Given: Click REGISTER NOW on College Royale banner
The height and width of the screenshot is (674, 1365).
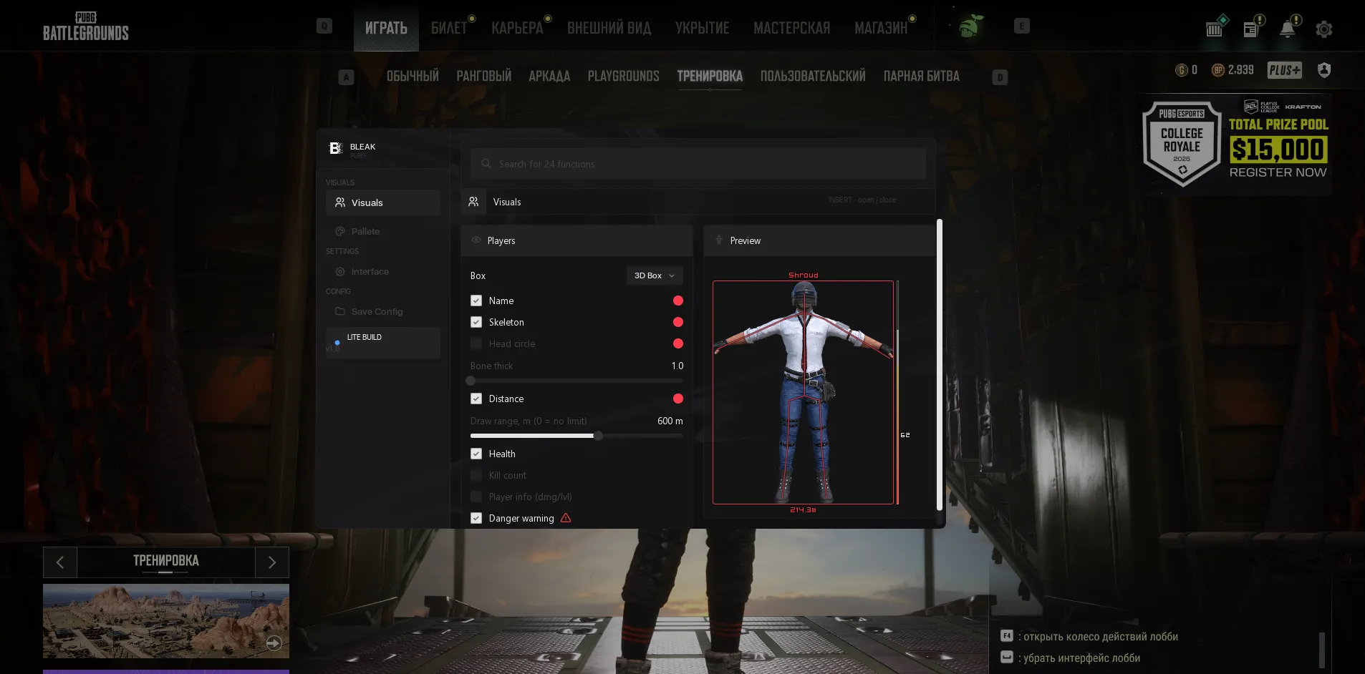Looking at the screenshot, I should click(x=1278, y=172).
